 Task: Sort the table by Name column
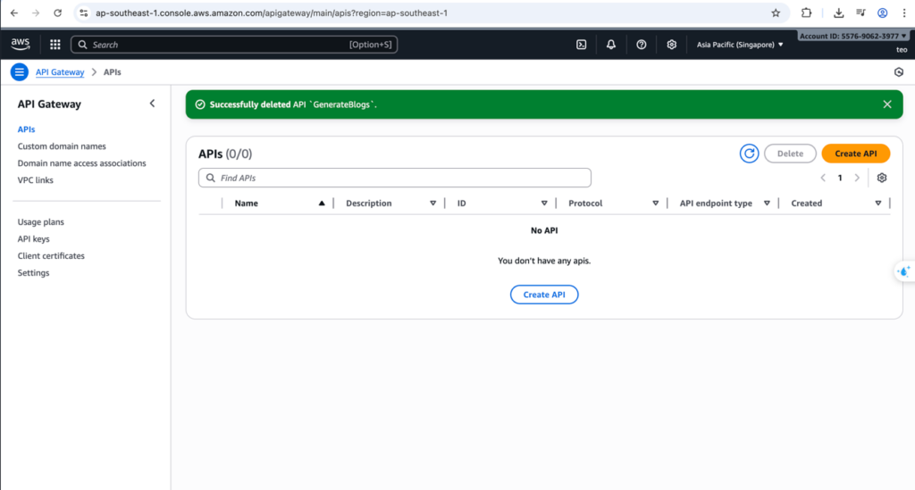pyautogui.click(x=322, y=203)
